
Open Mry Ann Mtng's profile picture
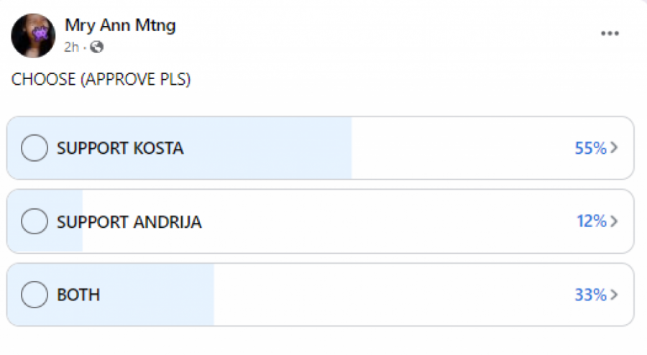pyautogui.click(x=33, y=35)
